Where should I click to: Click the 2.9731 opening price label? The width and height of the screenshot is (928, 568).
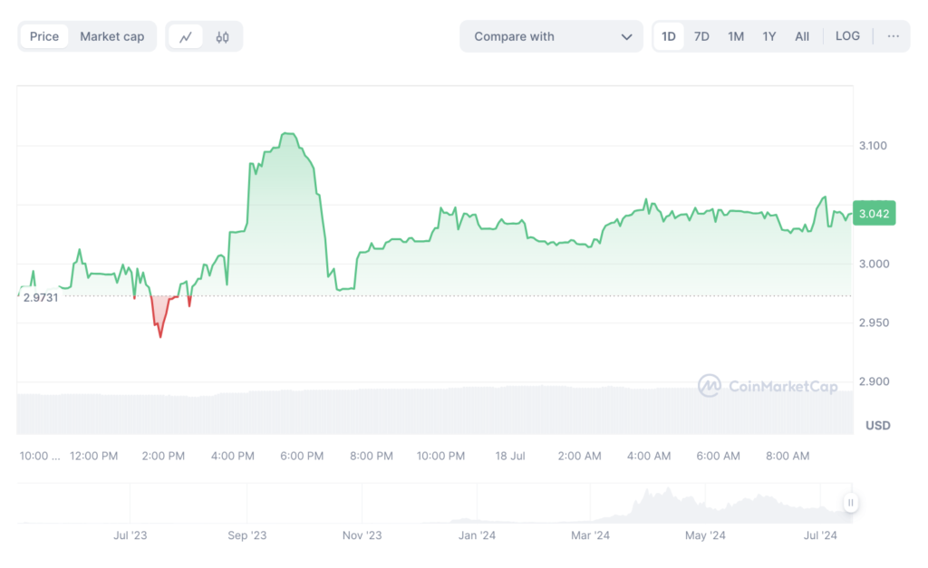pyautogui.click(x=41, y=297)
